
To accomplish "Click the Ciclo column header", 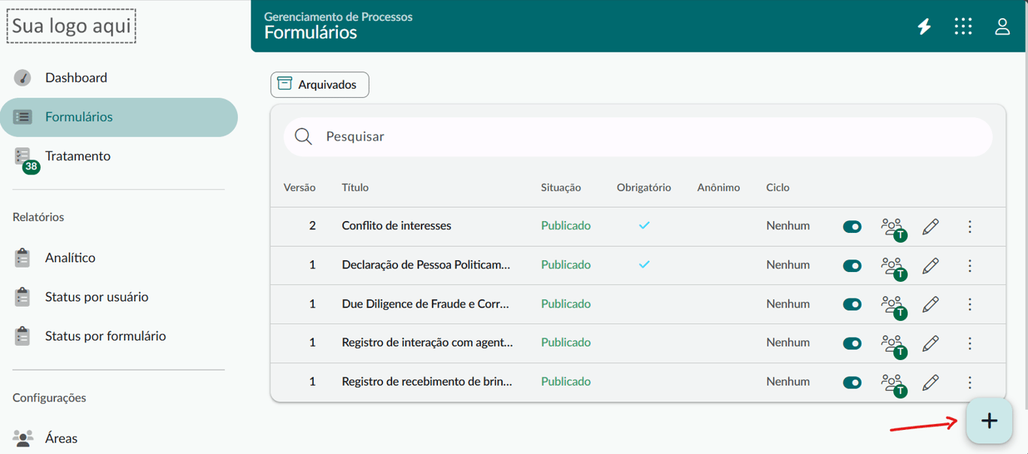I will (778, 188).
